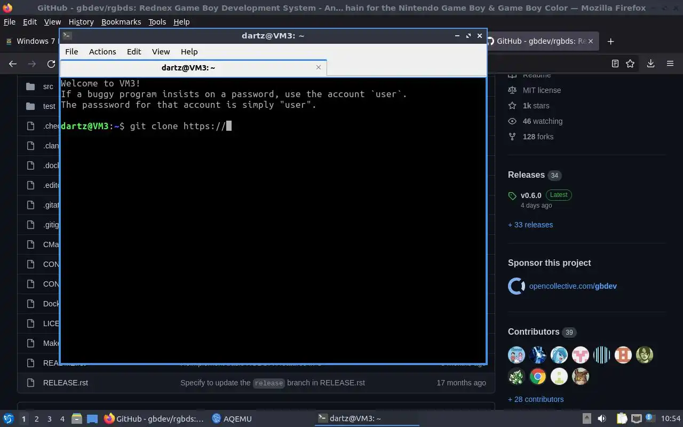Open the system application menu launcher
This screenshot has width=683, height=427.
9,418
